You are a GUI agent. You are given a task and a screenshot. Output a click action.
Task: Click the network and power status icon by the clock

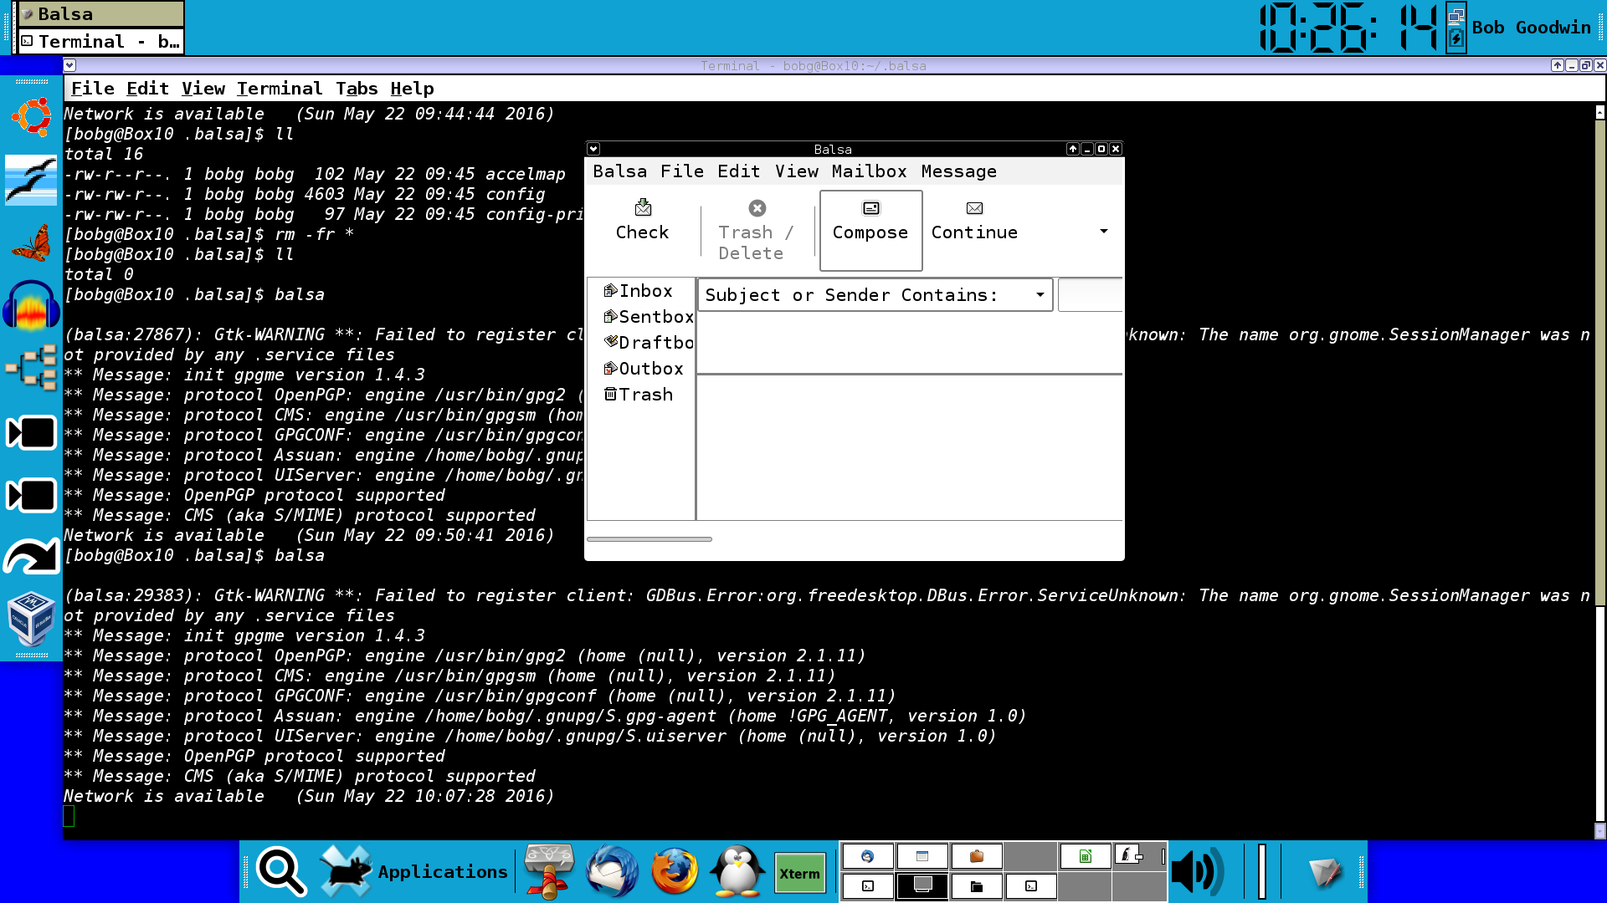point(1456,28)
